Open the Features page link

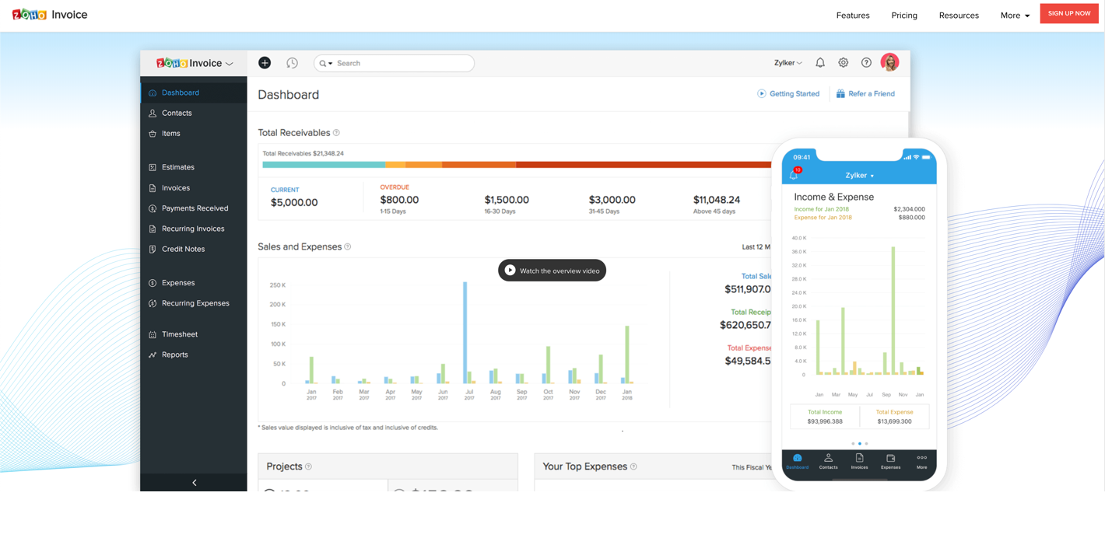[x=853, y=16]
